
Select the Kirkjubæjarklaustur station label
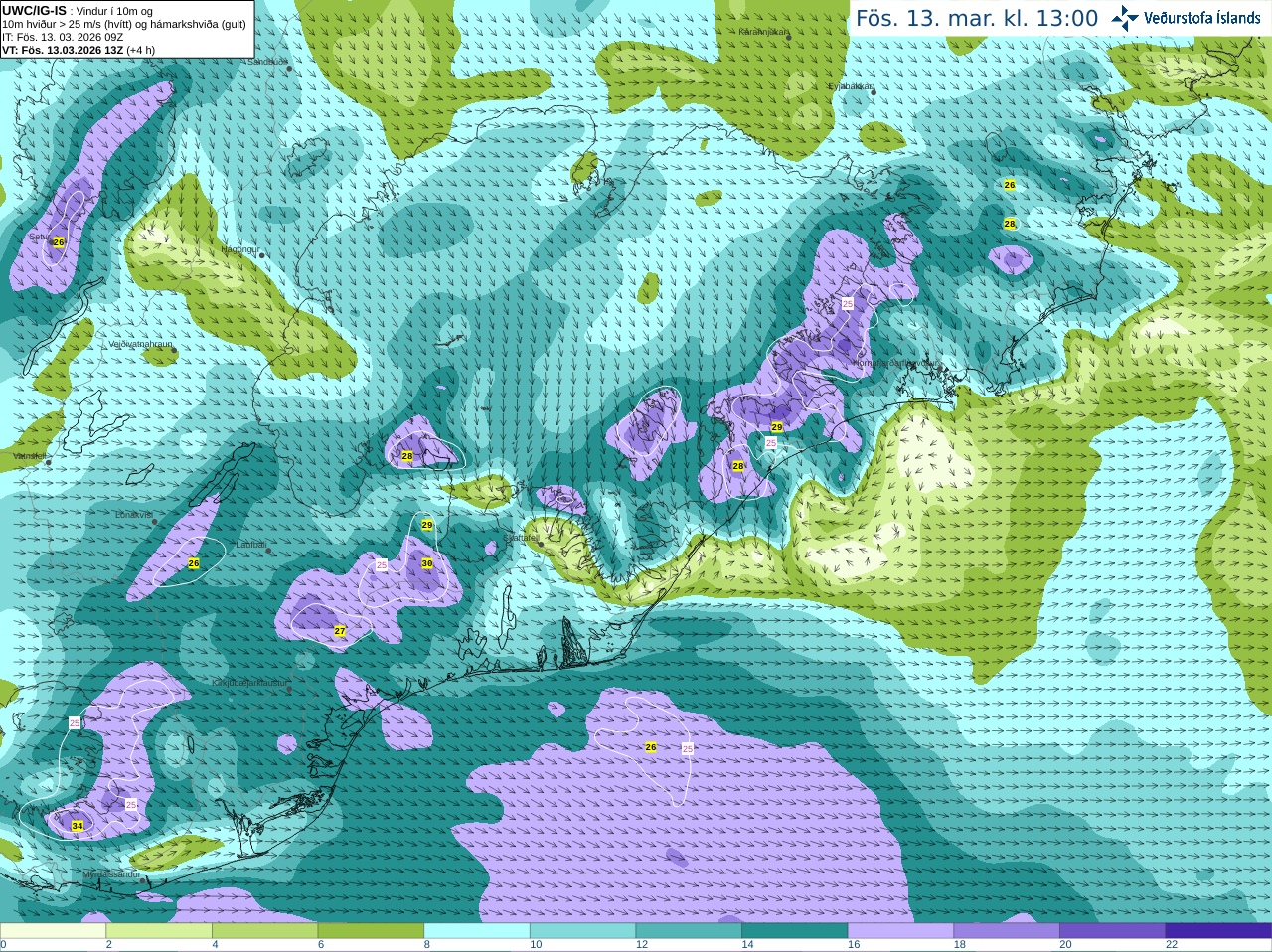(x=249, y=683)
